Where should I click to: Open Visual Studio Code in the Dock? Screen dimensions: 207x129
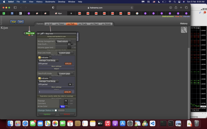[153, 124]
